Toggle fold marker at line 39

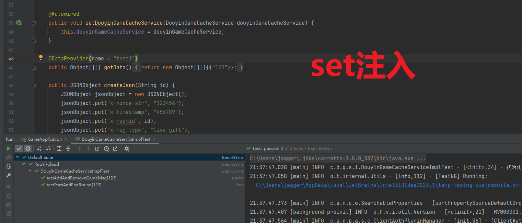pos(34,23)
